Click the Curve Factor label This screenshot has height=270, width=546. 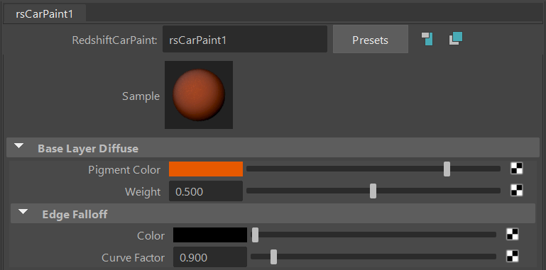pos(133,258)
